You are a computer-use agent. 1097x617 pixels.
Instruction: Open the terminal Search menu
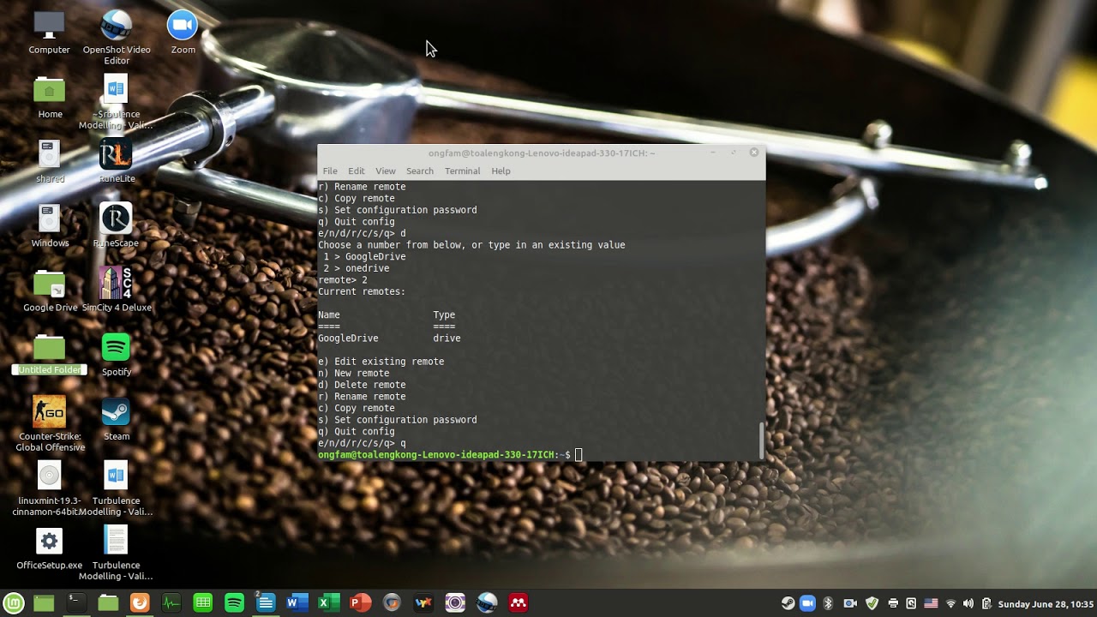(420, 171)
